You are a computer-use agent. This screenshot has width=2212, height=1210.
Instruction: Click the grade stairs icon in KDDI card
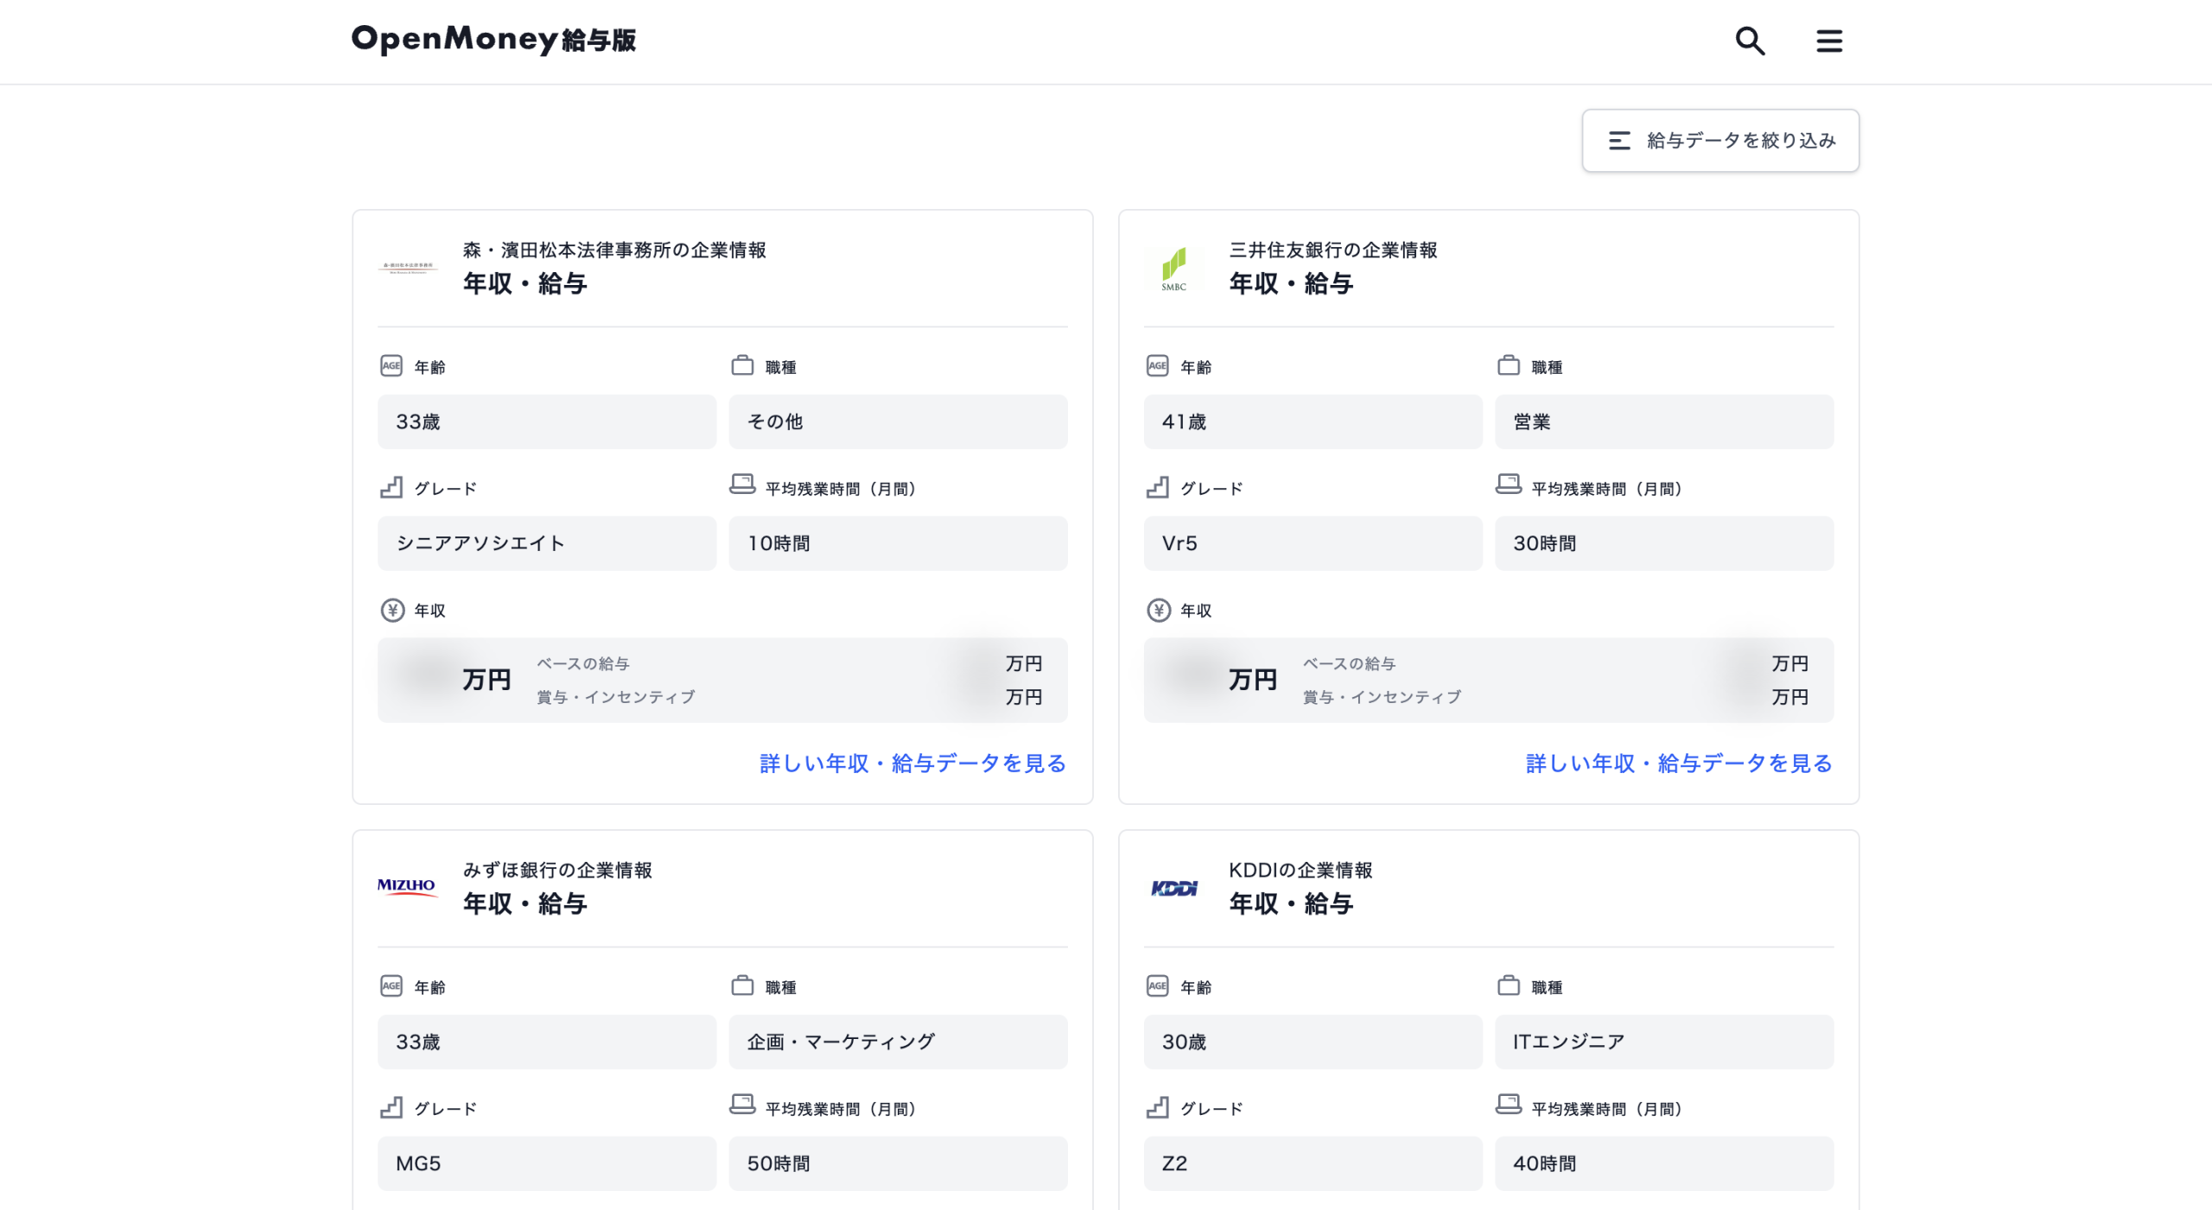point(1158,1107)
